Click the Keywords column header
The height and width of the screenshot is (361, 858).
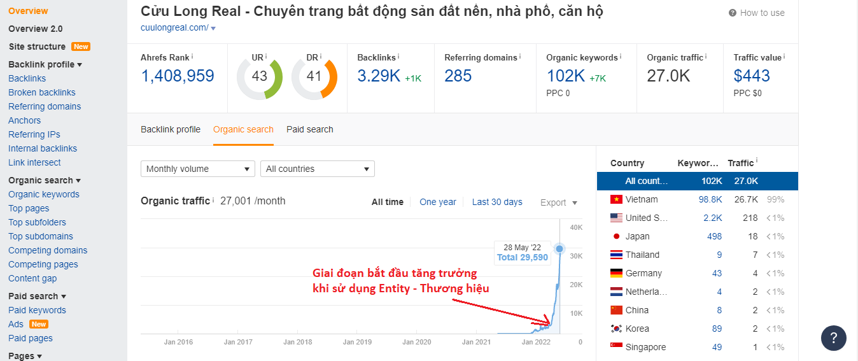click(698, 163)
